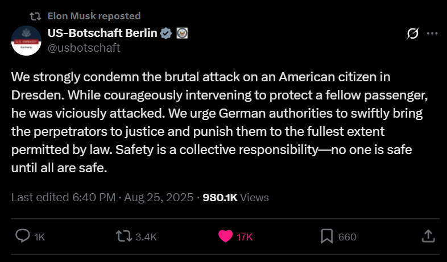Click the government affiliation seal badge
The height and width of the screenshot is (262, 447).
(x=182, y=33)
